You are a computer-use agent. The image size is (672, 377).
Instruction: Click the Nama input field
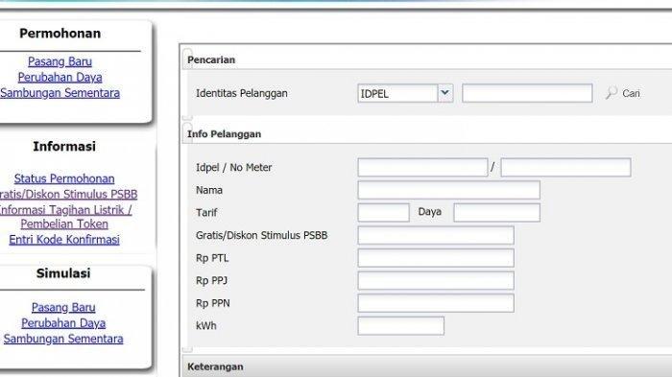448,190
